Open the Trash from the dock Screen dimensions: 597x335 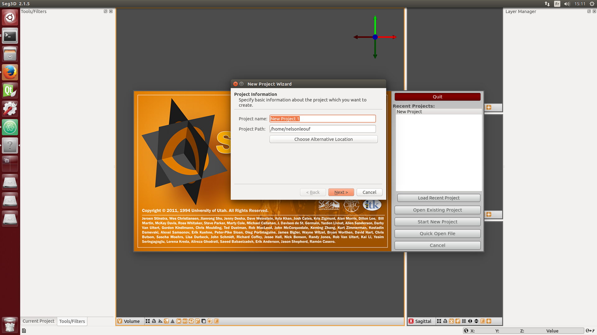(x=10, y=325)
